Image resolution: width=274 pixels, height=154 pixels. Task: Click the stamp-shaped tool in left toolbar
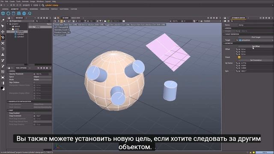[x=3, y=54]
